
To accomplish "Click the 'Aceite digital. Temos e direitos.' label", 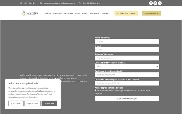I will tap(109, 88).
